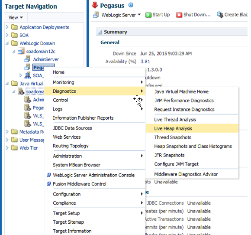251x235 pixels.
Task: Select Home in the context menu
Action: [x=95, y=72]
